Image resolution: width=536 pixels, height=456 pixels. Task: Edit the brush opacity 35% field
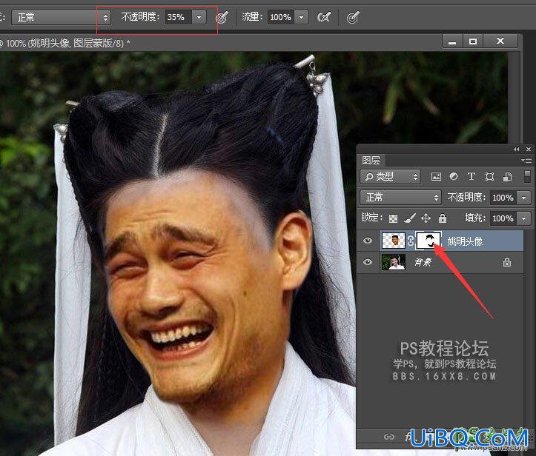pos(178,17)
